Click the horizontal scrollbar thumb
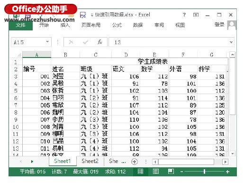This screenshot has height=183, width=244. point(186,162)
